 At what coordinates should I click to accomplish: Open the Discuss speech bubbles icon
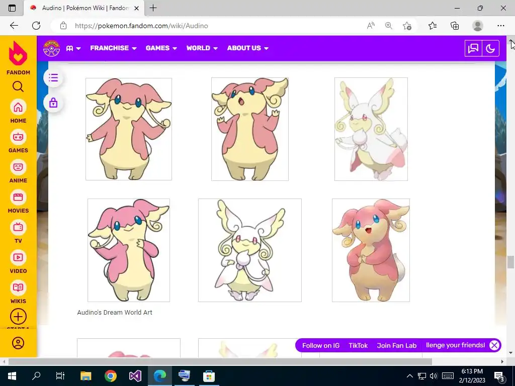(x=473, y=49)
